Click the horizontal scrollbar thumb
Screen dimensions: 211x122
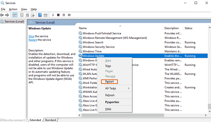click(123, 115)
